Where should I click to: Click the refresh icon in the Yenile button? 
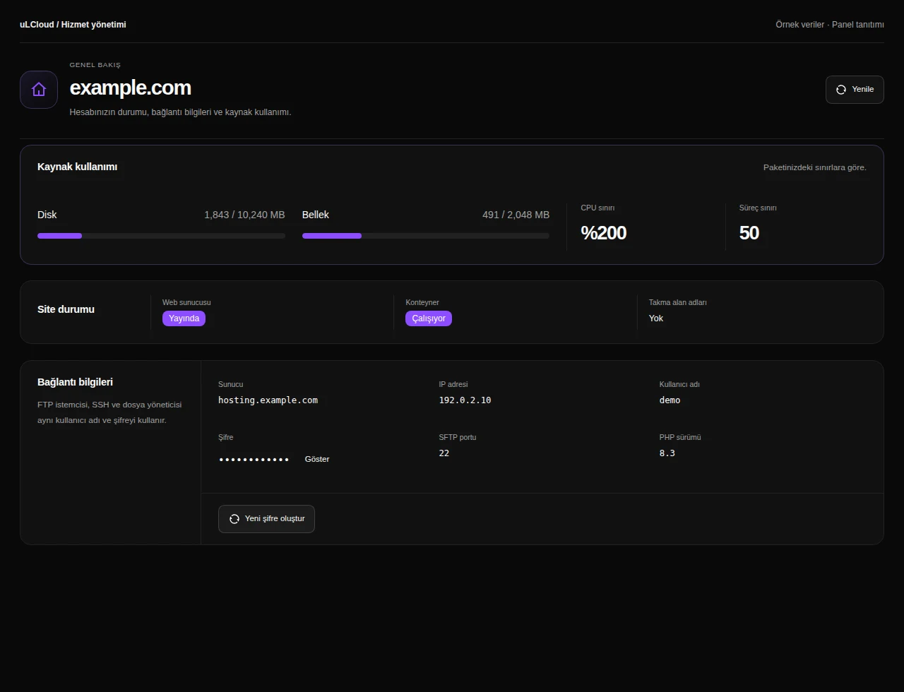tap(841, 90)
